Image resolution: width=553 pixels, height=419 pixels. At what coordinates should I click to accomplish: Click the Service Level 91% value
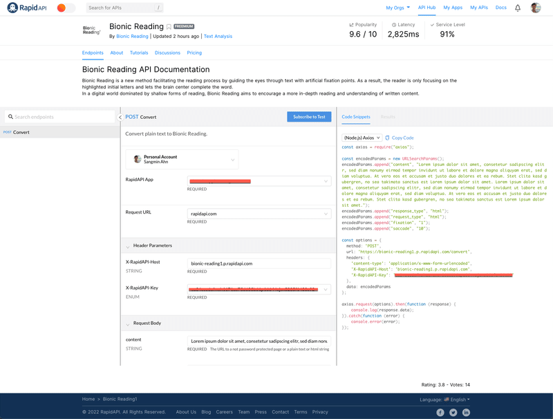click(x=447, y=34)
